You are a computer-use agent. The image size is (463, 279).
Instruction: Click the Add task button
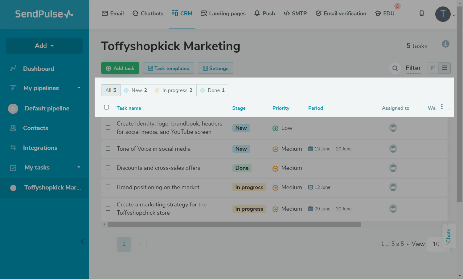[x=120, y=68]
